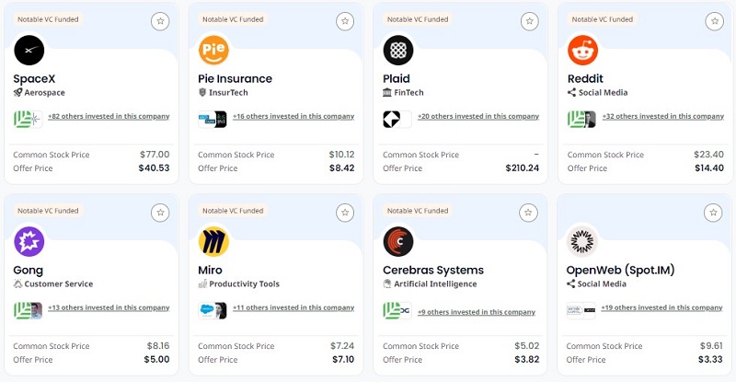Open SpaceX's "+82 others invested" link
This screenshot has width=736, height=382.
pos(109,117)
